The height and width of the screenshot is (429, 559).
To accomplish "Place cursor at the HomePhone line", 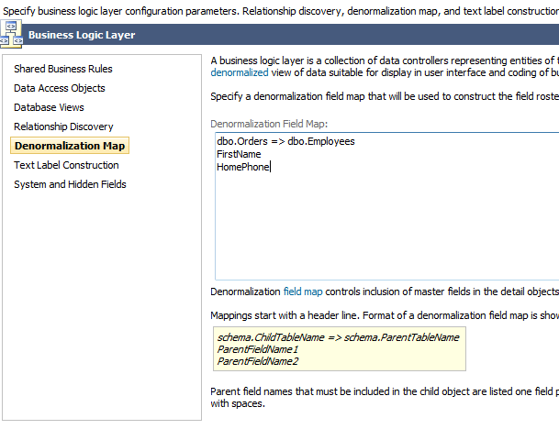I will click(x=243, y=167).
